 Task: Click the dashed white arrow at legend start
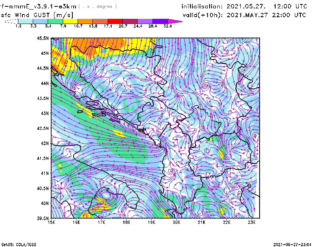tap(11, 21)
